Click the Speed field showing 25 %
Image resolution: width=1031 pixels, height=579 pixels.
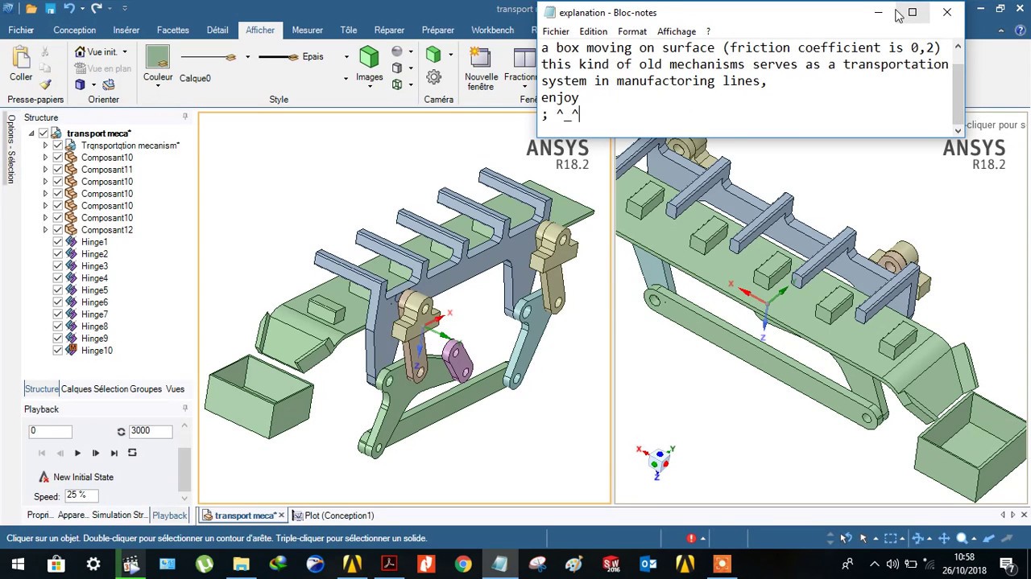[x=83, y=495]
